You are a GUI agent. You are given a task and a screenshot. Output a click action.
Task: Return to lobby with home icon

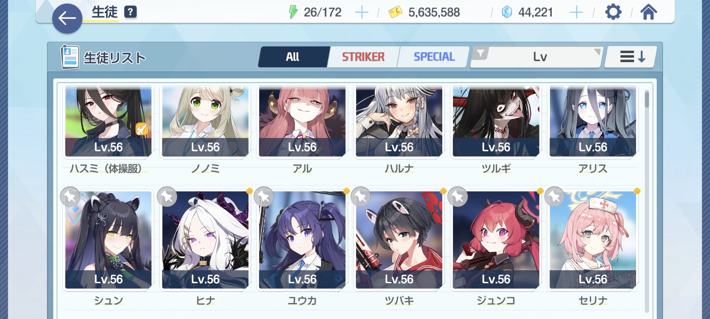649,12
